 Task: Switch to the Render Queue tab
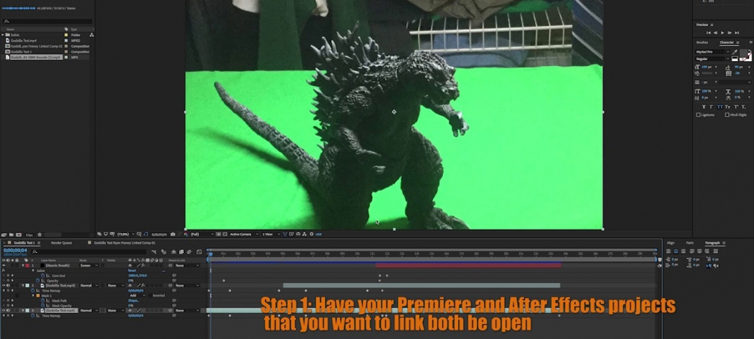pos(61,243)
